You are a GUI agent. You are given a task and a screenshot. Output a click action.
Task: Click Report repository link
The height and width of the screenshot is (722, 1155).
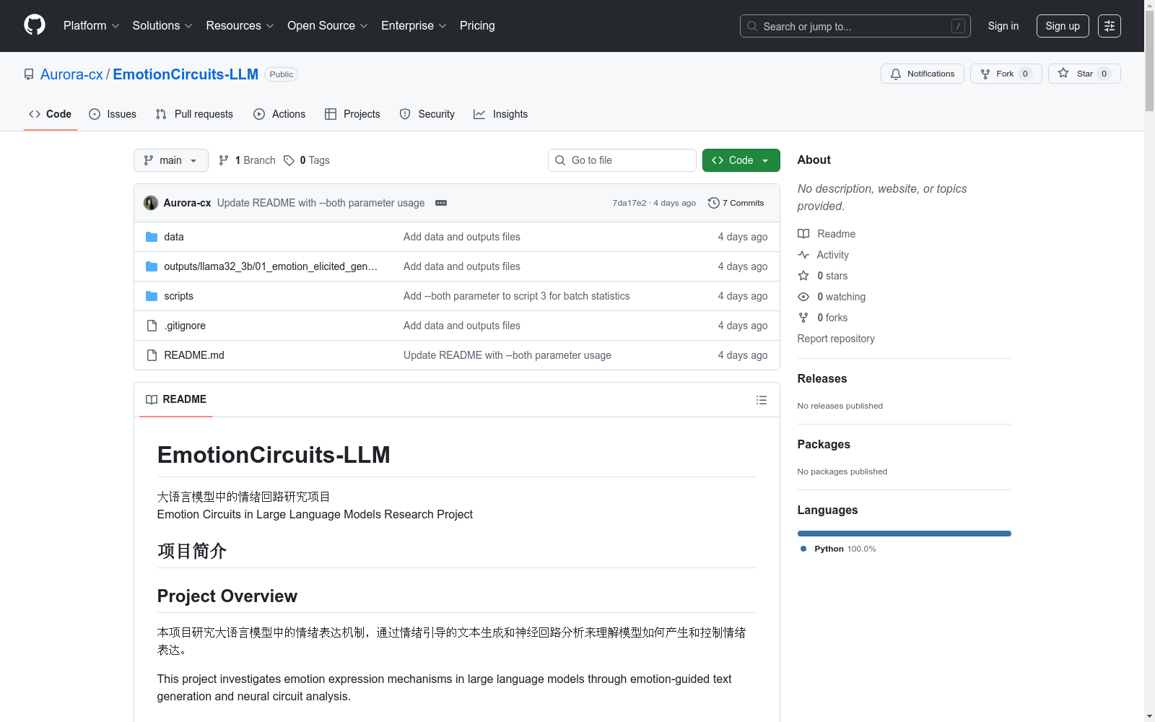click(x=836, y=339)
